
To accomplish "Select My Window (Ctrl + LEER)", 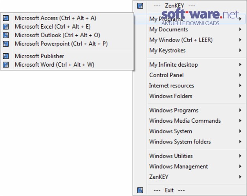I will pyautogui.click(x=190, y=40).
